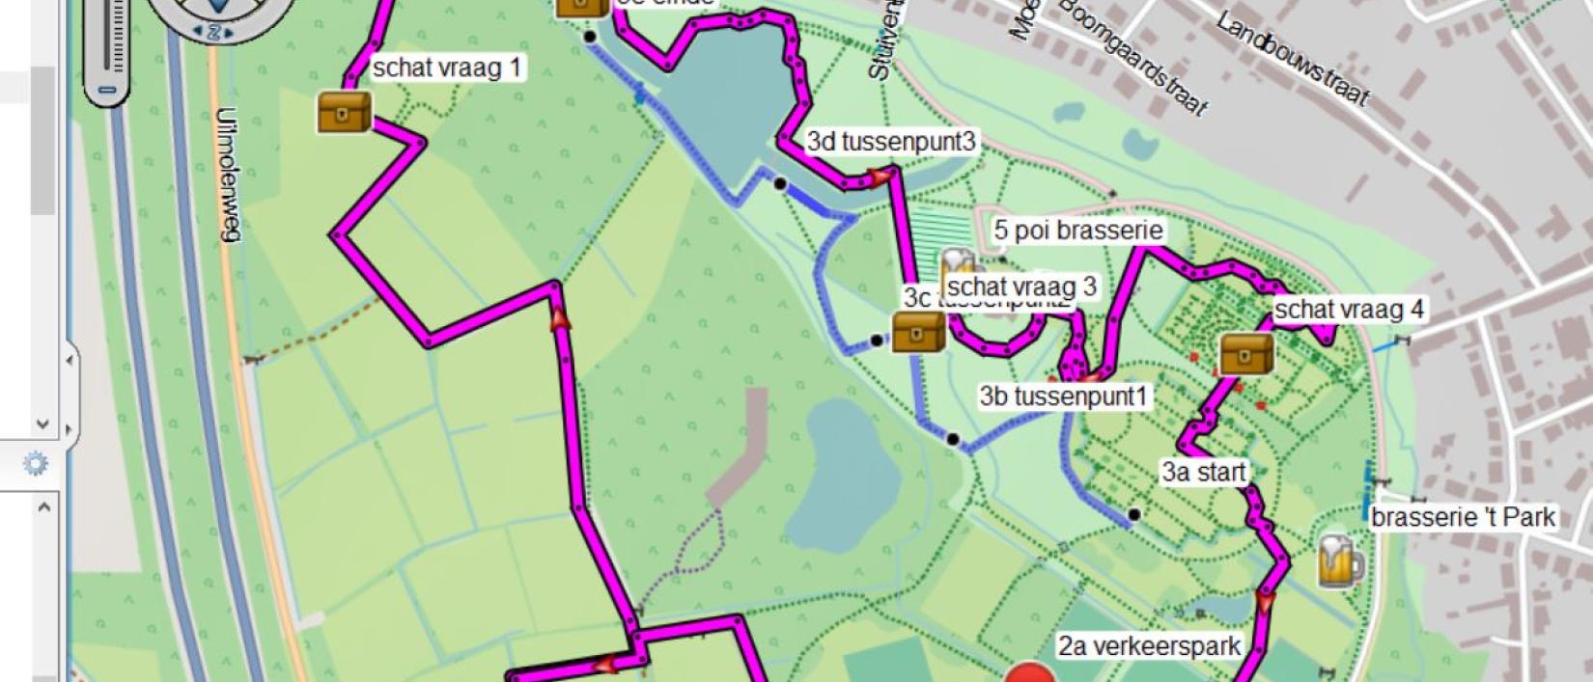Screen dimensions: 1593x682
Task: Select the 3d tussenpunt3 waypoint label
Action: point(892,142)
